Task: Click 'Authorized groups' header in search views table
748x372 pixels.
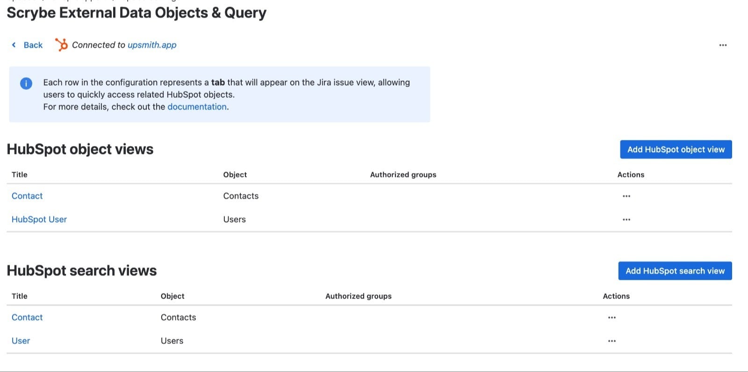Action: coord(359,296)
